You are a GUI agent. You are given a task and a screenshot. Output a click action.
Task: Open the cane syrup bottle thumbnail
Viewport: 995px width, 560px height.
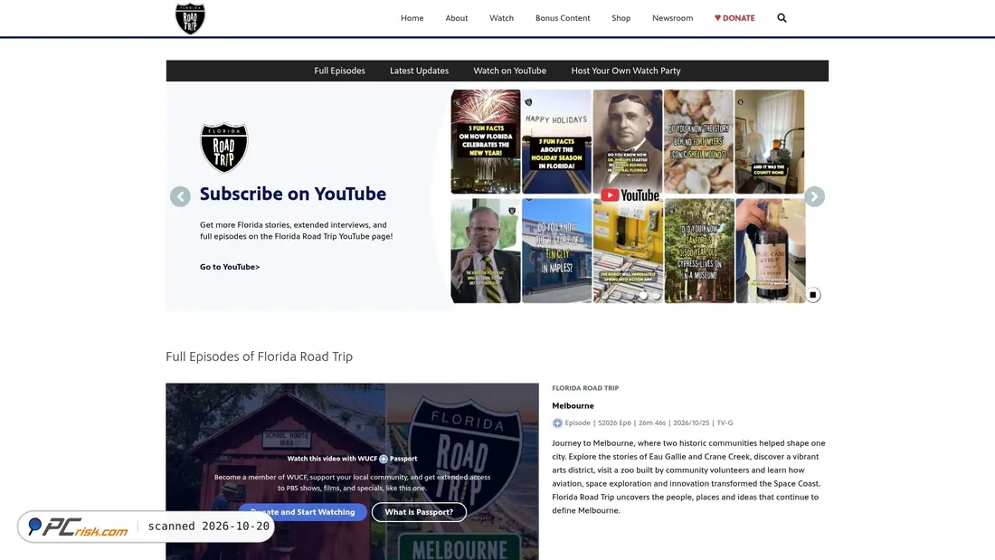click(x=771, y=251)
